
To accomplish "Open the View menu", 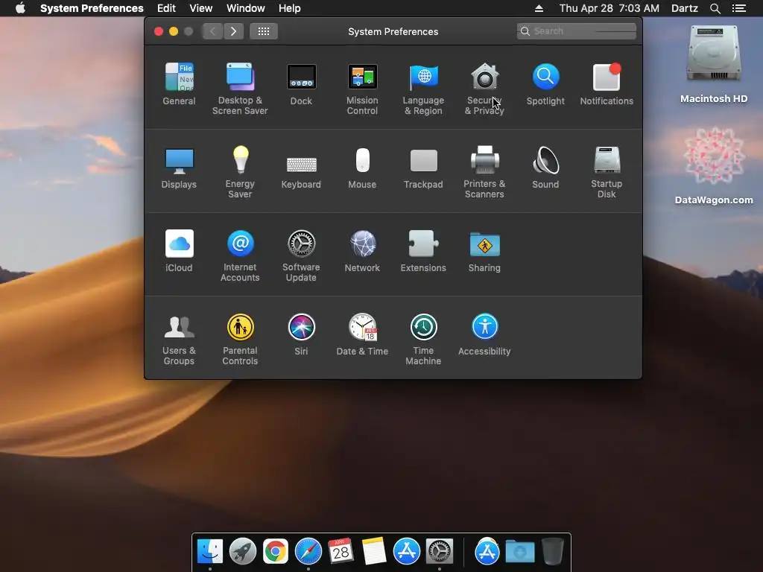I will coord(201,8).
